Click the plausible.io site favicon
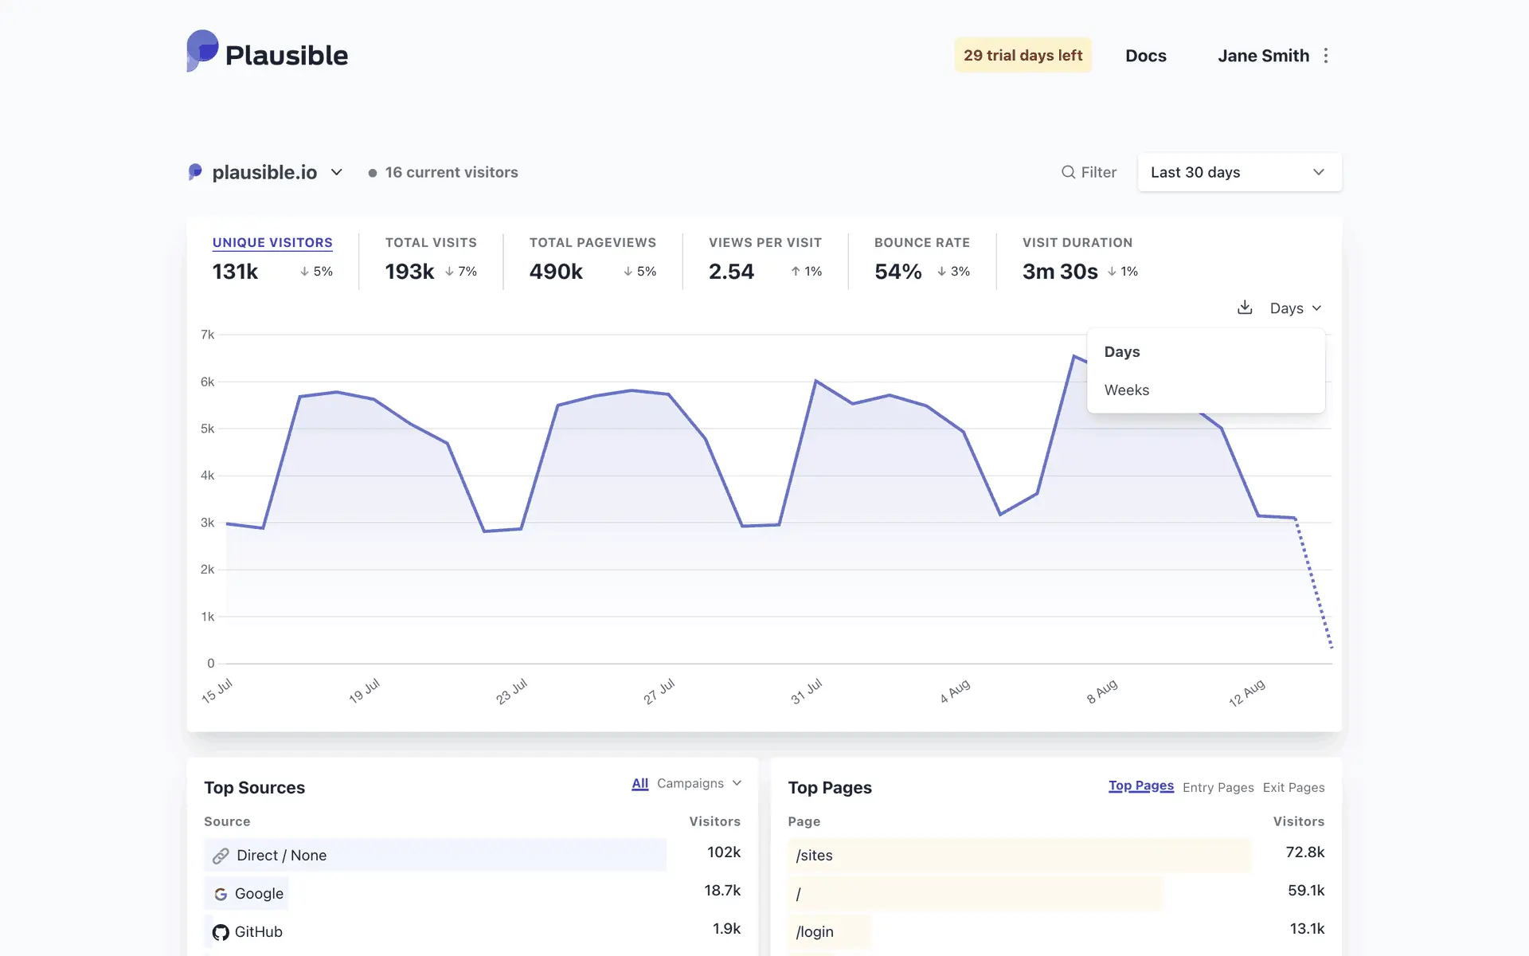The height and width of the screenshot is (956, 1529). pyautogui.click(x=195, y=172)
